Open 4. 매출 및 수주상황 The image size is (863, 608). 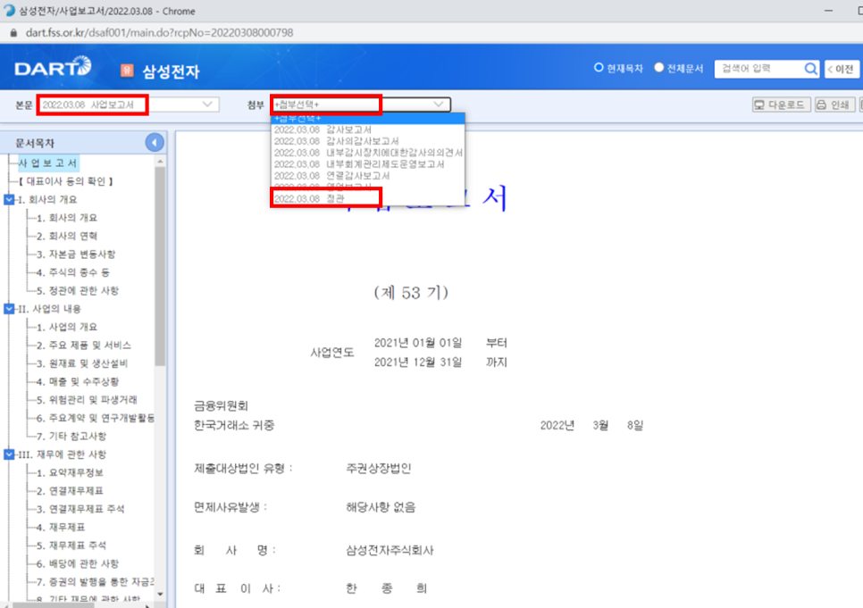78,381
